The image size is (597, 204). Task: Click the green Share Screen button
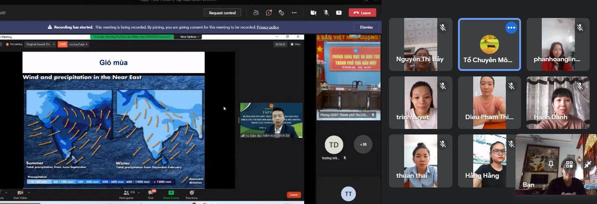pyautogui.click(x=171, y=194)
